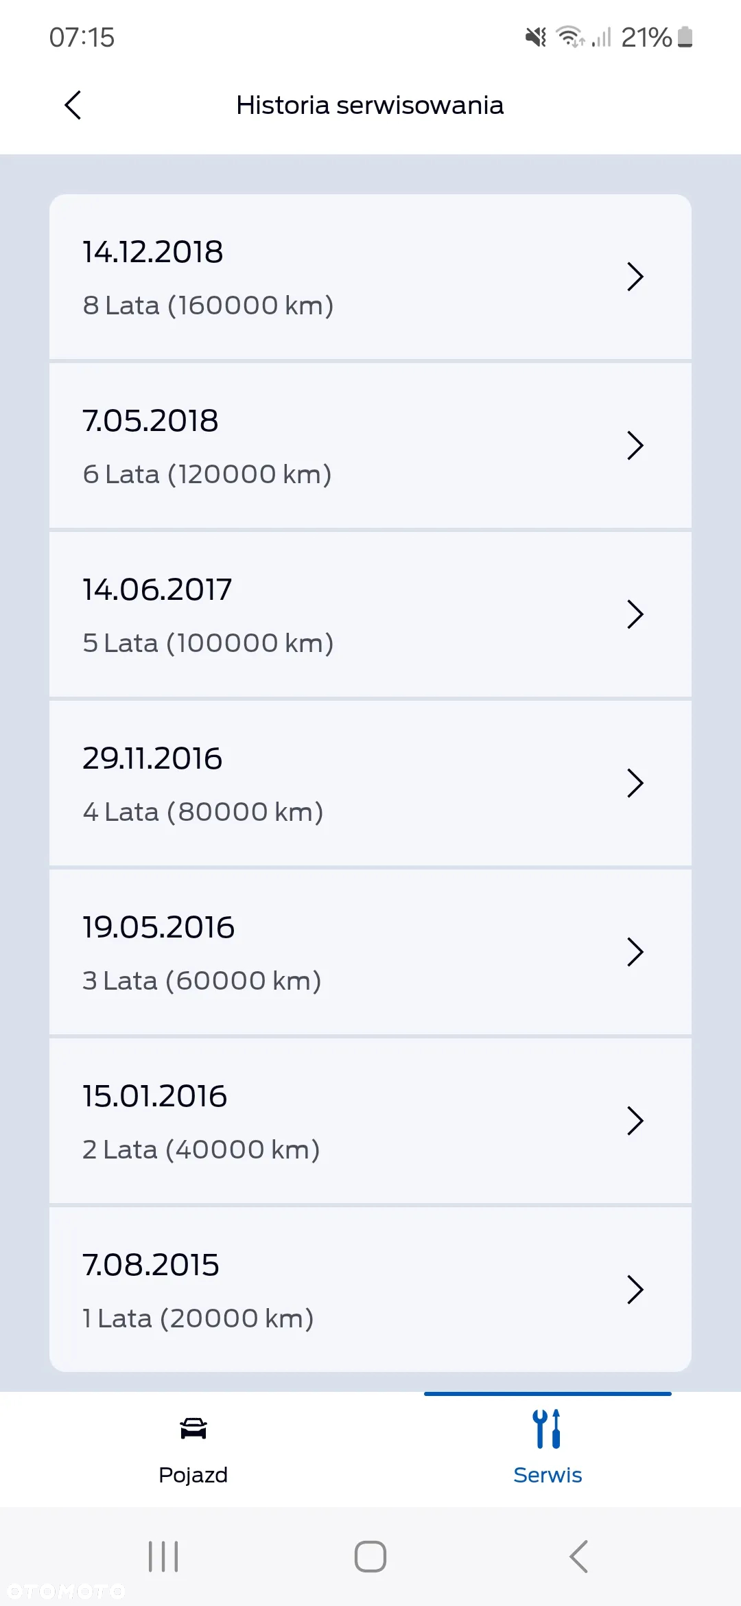The height and width of the screenshot is (1606, 741).
Task: Expand the 14.12.2018 entry chevron
Action: click(x=635, y=277)
